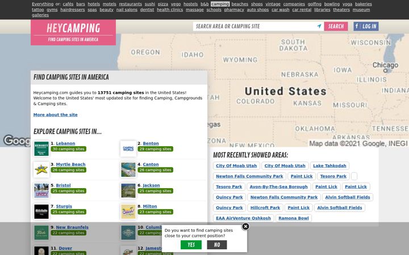
Task: Click the location arrow icon in search box
Action: pyautogui.click(x=319, y=26)
